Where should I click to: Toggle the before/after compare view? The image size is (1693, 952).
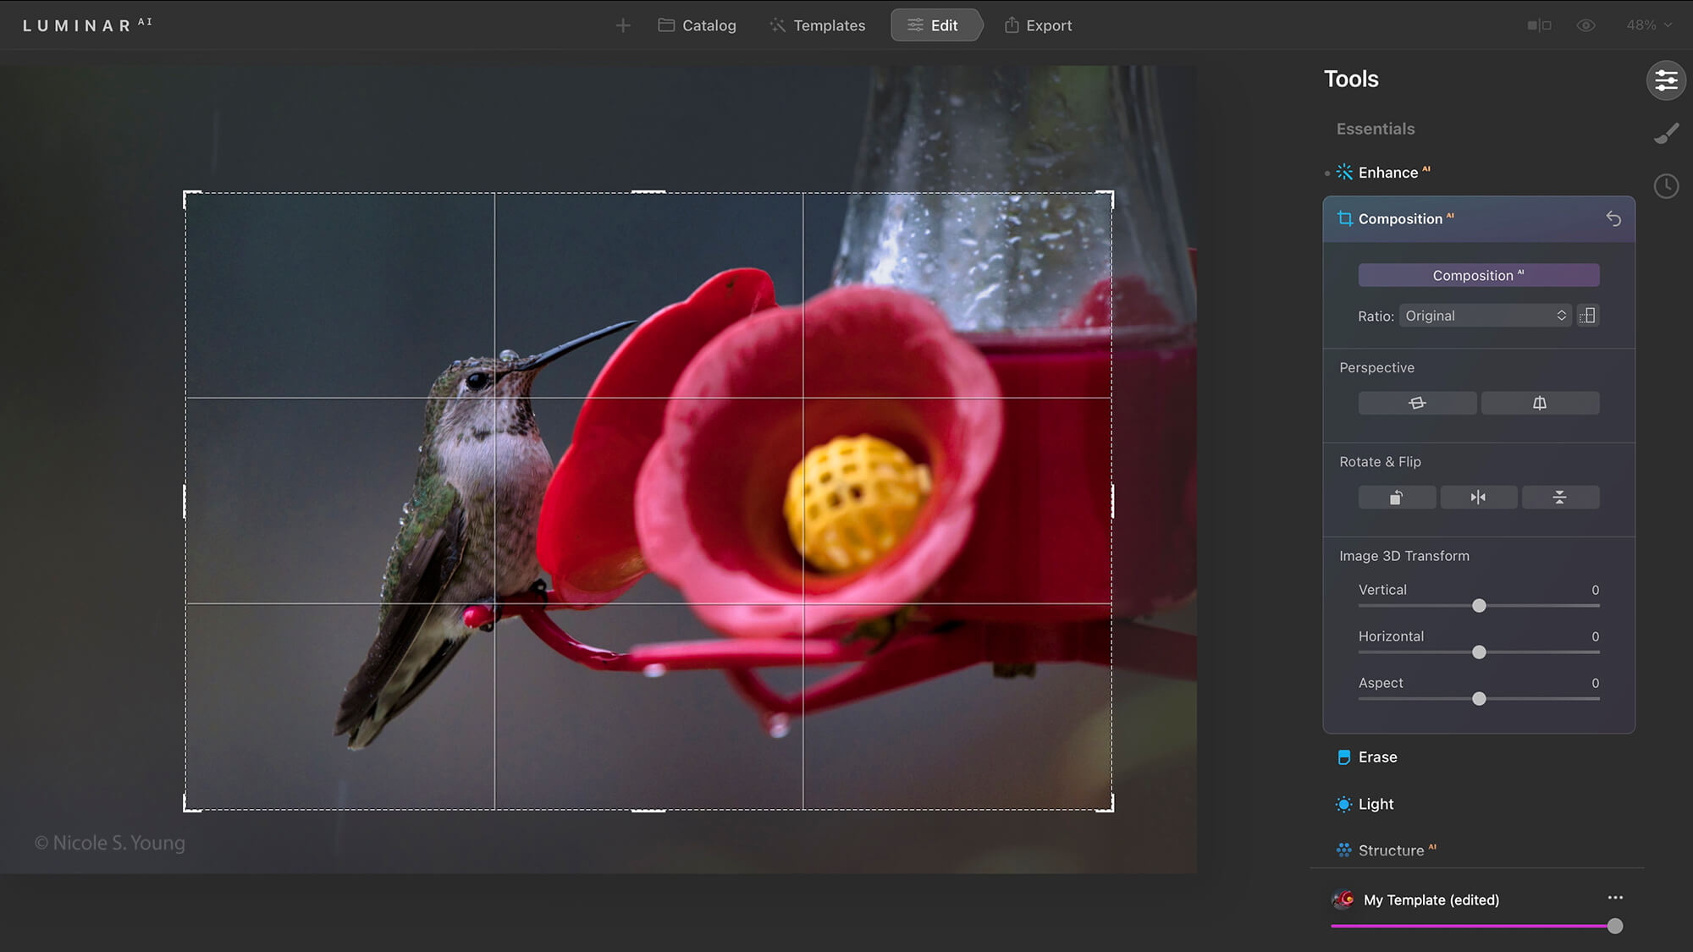pos(1539,25)
